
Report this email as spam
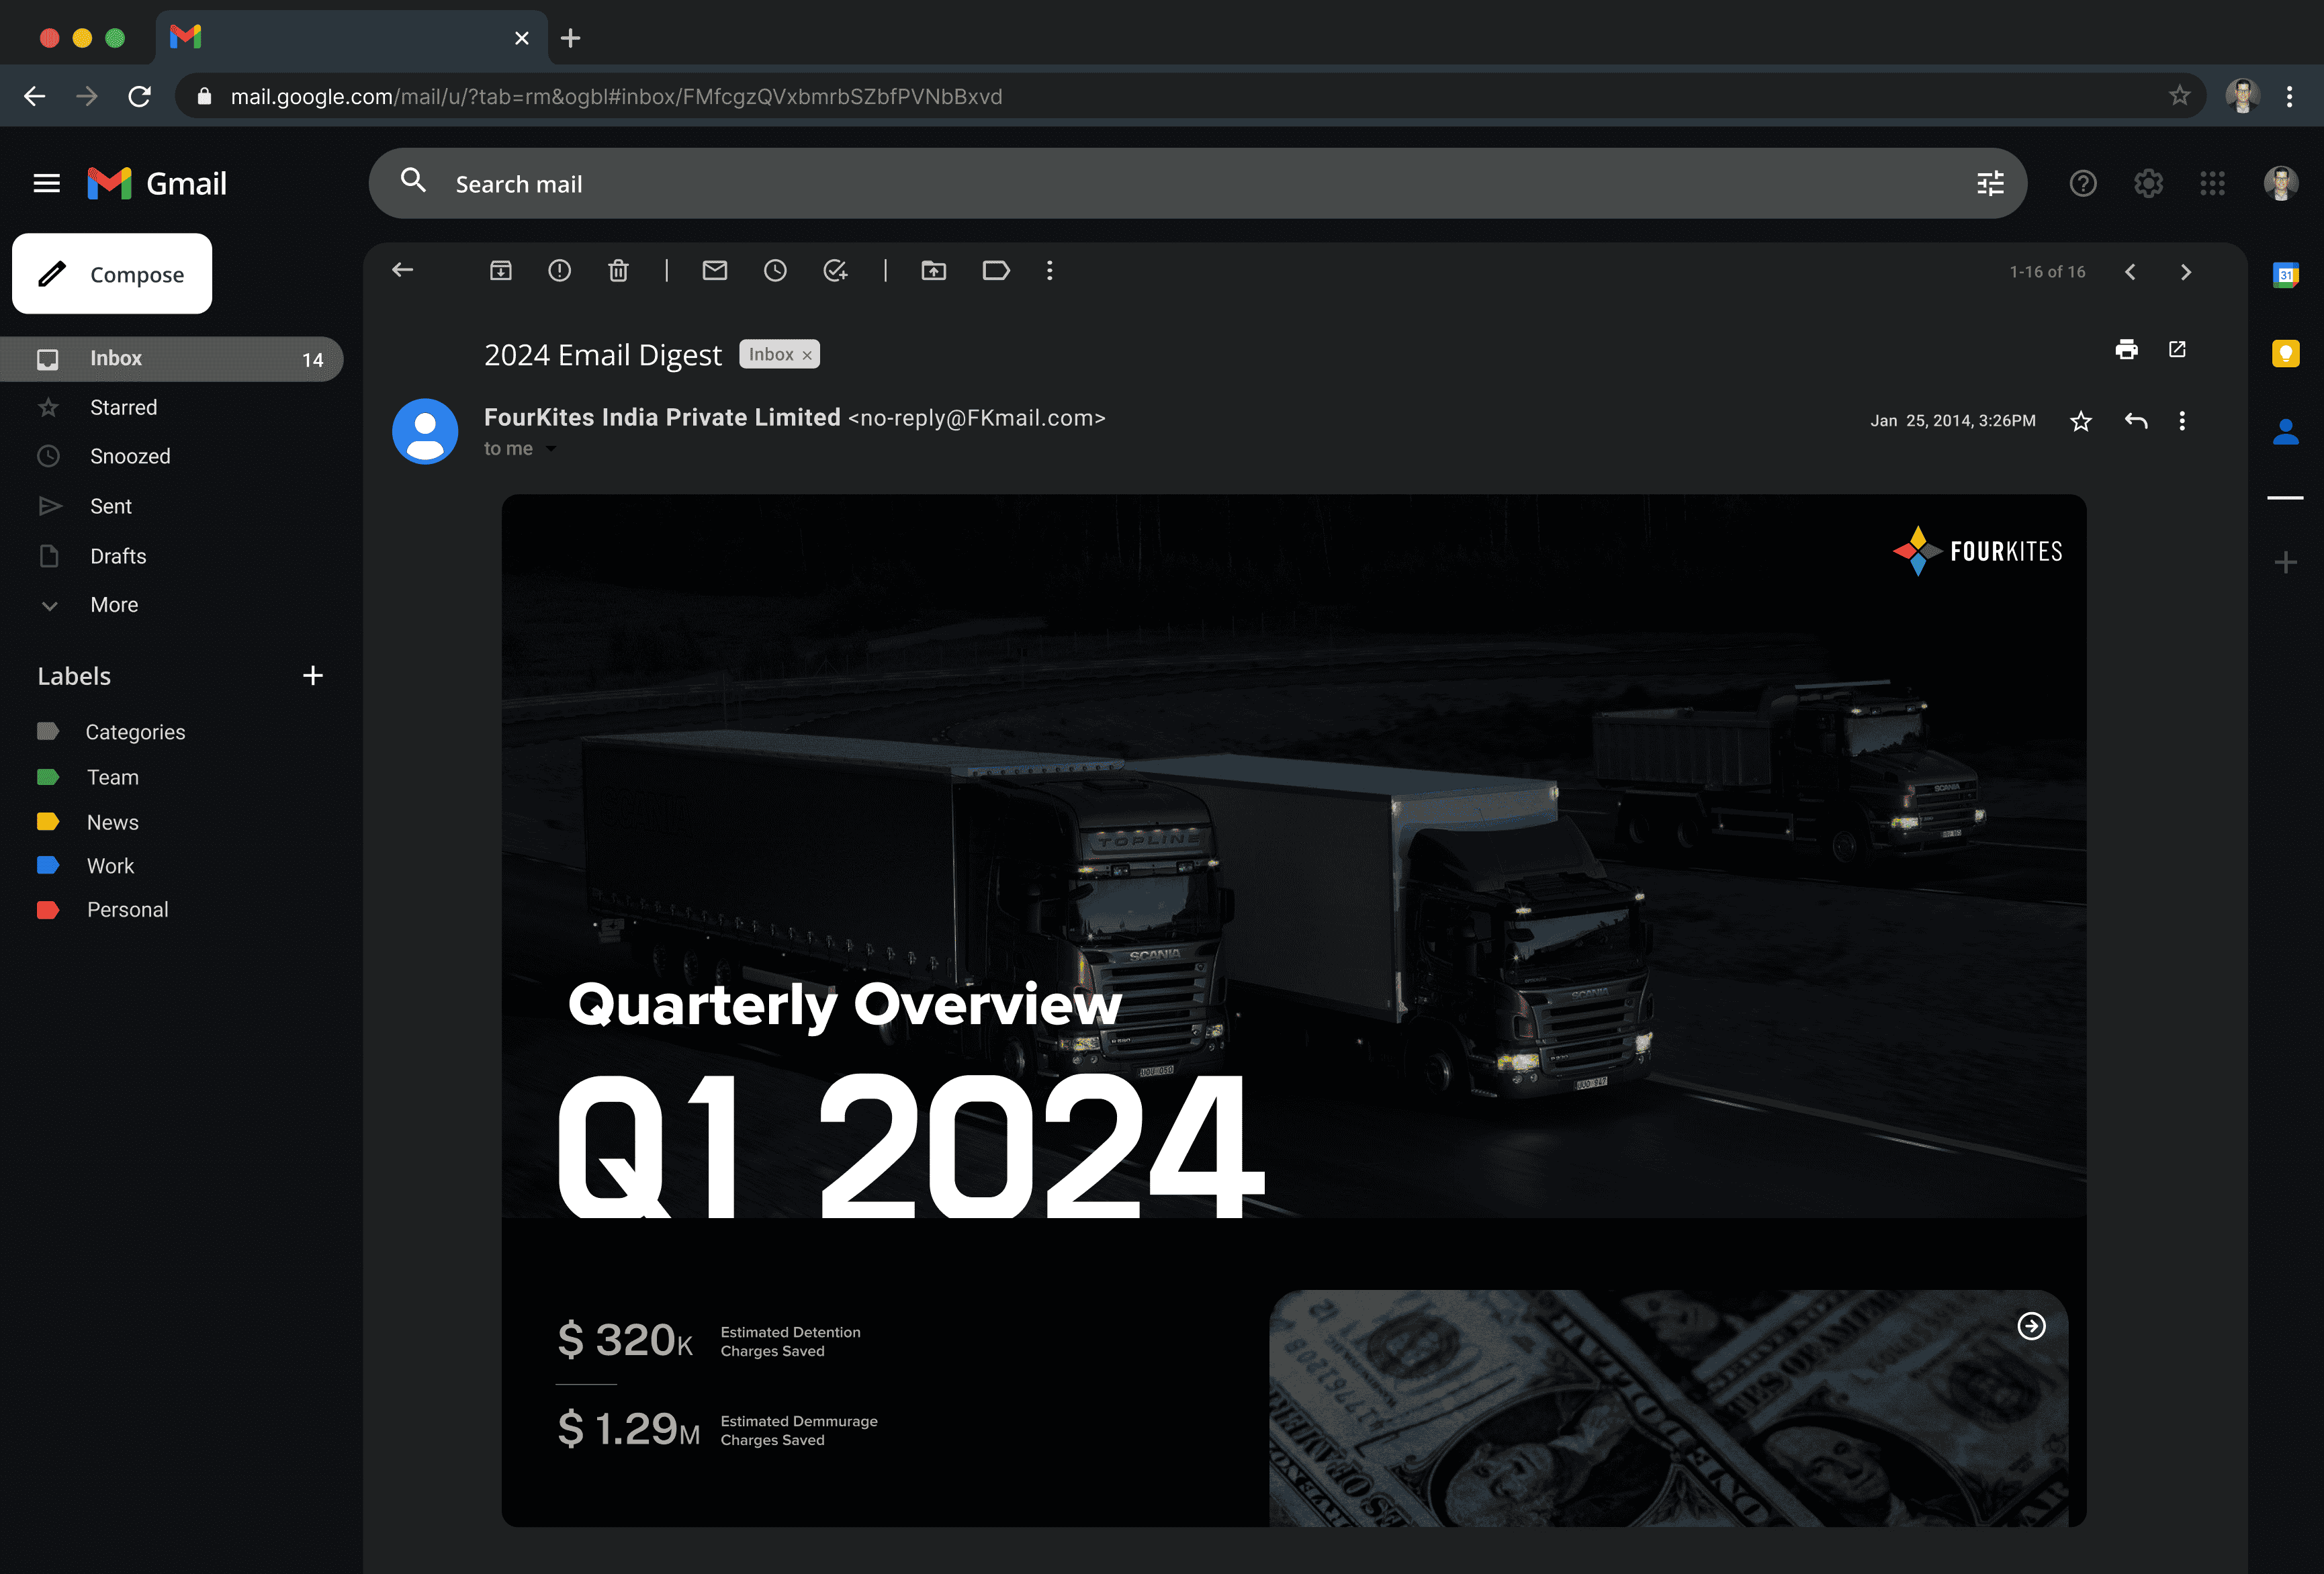pos(560,270)
